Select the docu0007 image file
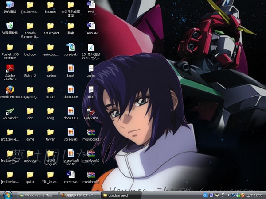The image size is (266, 199). tap(71, 113)
